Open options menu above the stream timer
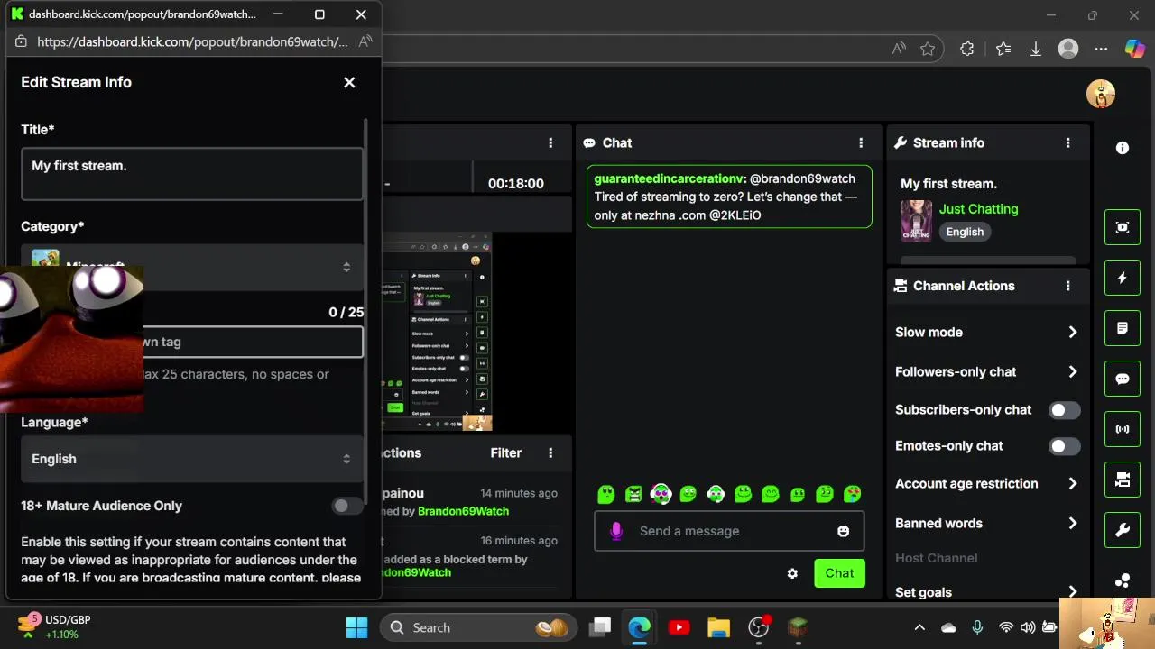The height and width of the screenshot is (649, 1155). click(x=550, y=142)
